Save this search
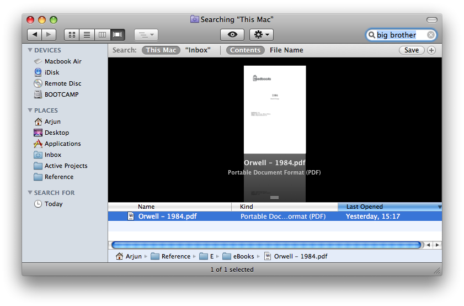 click(412, 50)
